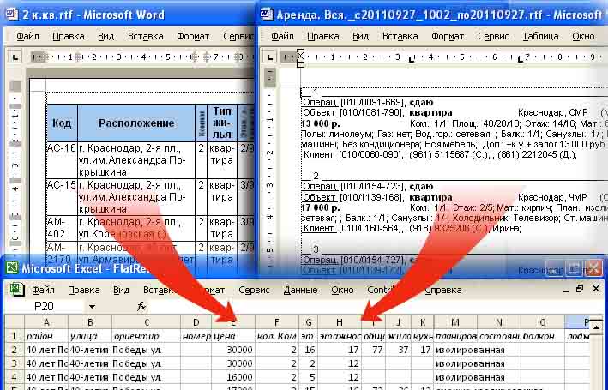Viewport: 608px width, 390px height.
Task: Click the 'ориентир' header cell in Excel
Action: (147, 336)
